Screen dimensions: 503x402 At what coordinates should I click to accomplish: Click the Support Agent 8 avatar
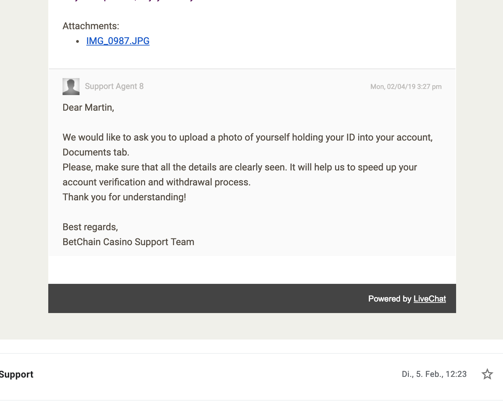[71, 87]
